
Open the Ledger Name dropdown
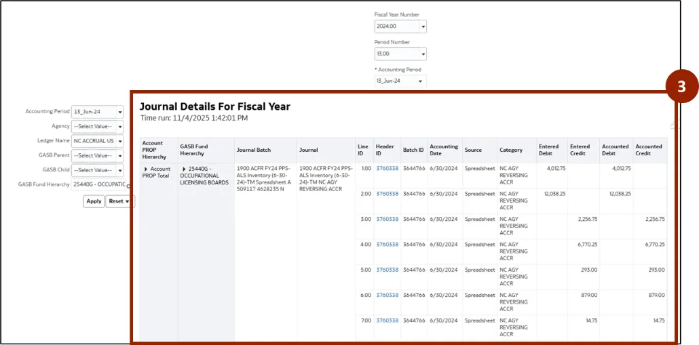120,141
